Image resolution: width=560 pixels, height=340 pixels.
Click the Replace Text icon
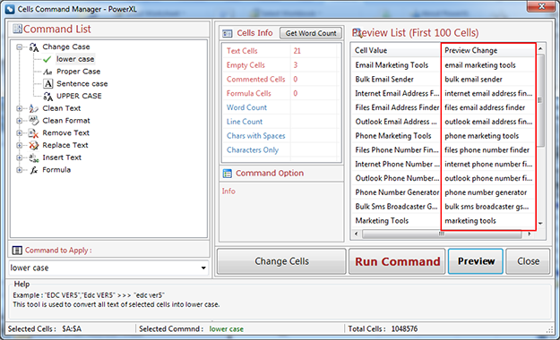pos(33,145)
